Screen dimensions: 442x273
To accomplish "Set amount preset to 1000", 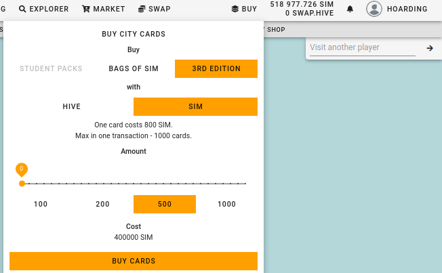I will click(226, 204).
